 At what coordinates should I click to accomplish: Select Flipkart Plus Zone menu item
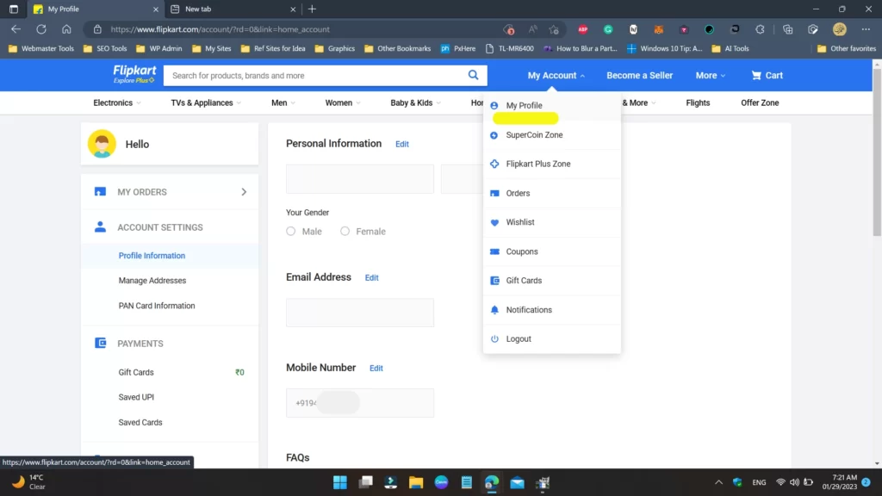pos(552,164)
